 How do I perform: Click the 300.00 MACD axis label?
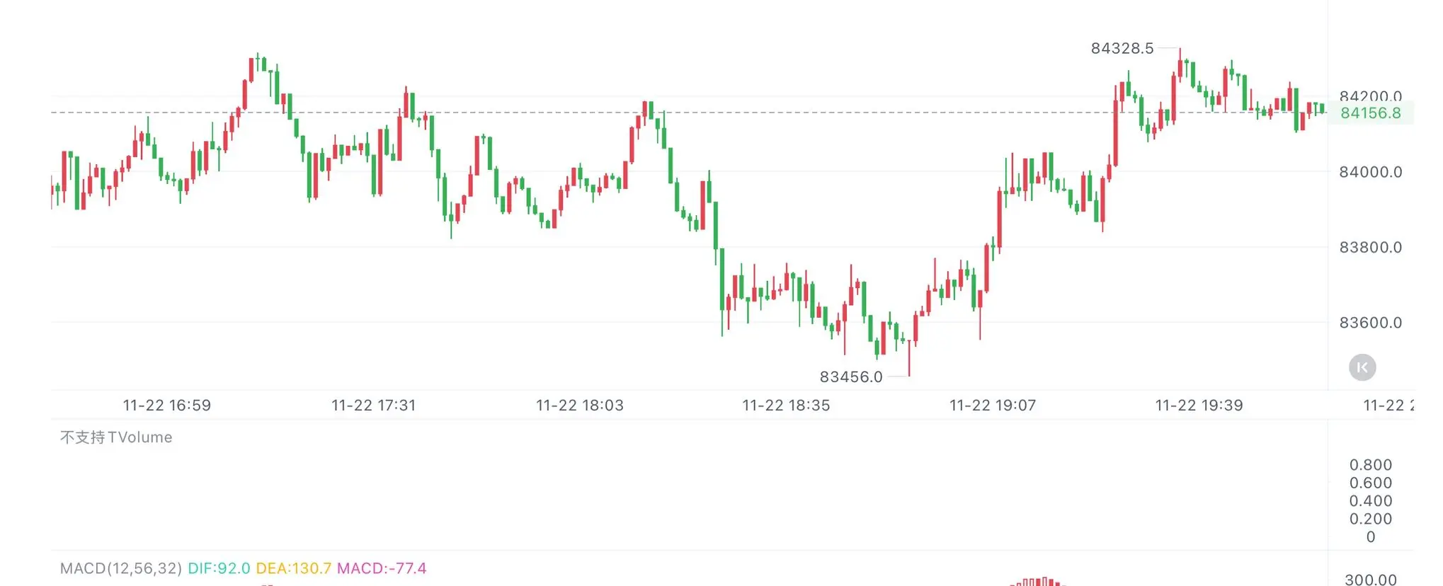point(1370,580)
